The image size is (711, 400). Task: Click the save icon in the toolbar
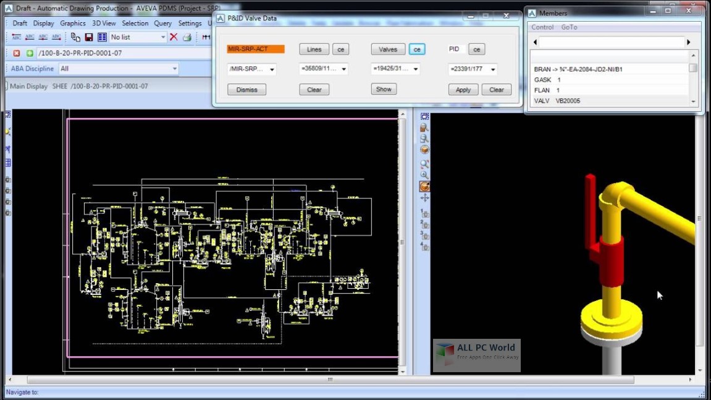pos(89,38)
